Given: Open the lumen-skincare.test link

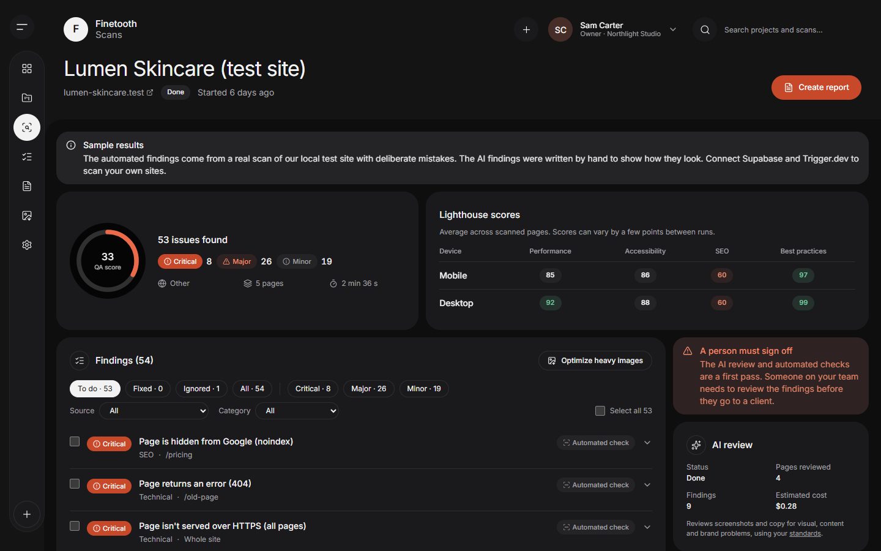Looking at the screenshot, I should 108,92.
